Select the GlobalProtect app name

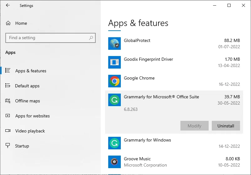point(137,41)
